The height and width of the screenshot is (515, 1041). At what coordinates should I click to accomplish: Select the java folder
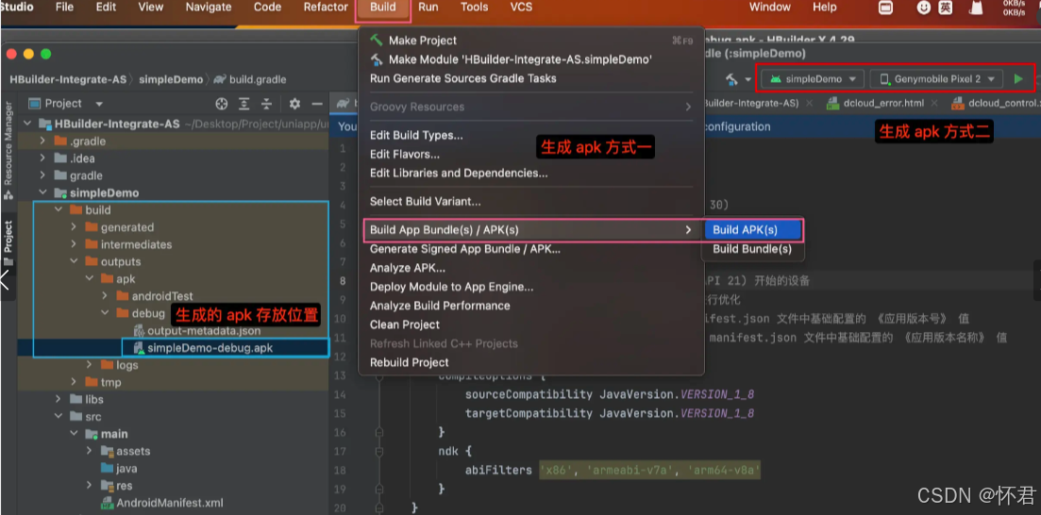point(119,469)
